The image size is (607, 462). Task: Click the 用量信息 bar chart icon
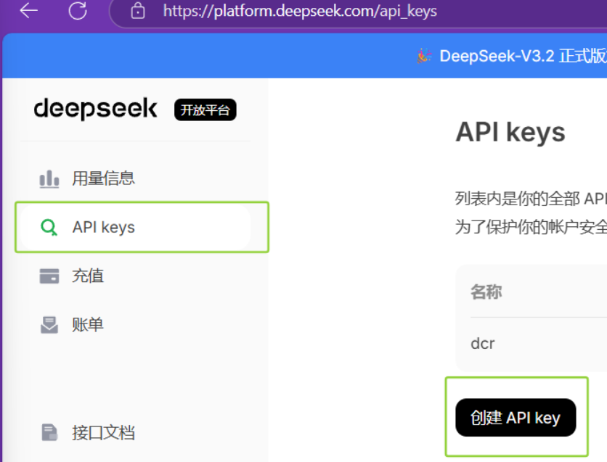pyautogui.click(x=49, y=178)
